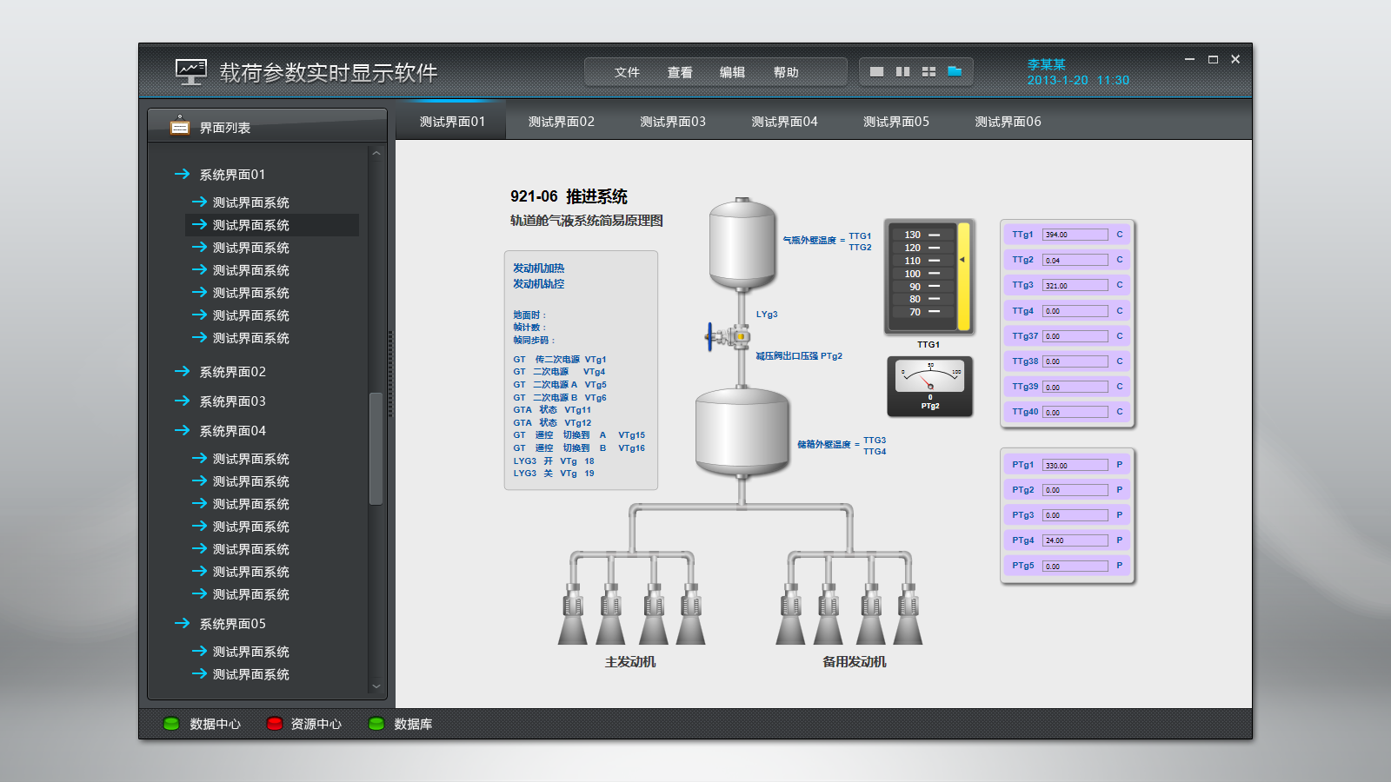Click the TTg4 value field
Viewport: 1391px width, 782px height.
click(1075, 310)
